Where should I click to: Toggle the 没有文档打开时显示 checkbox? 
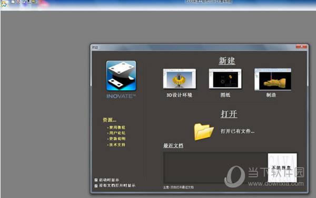tap(96, 186)
